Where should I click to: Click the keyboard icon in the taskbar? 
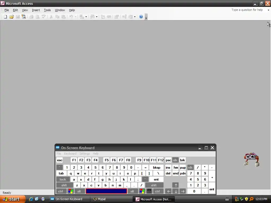pyautogui.click(x=227, y=199)
